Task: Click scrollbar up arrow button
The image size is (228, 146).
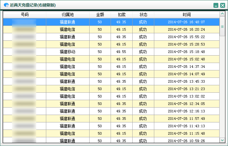Action: [x=222, y=14]
